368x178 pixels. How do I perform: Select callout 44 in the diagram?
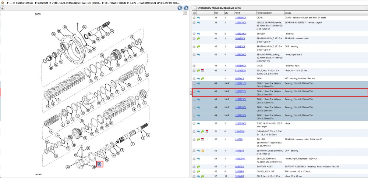(x=93, y=167)
